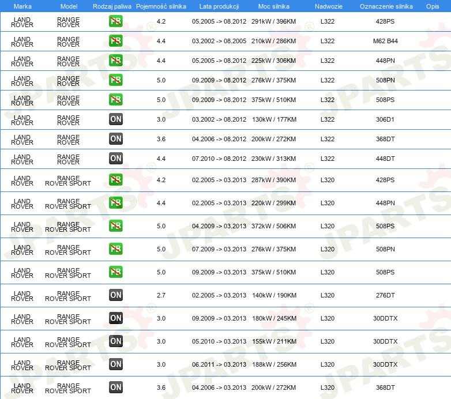The height and width of the screenshot is (399, 451).
Task: Click the petrol icon in the 09.2009 -> 03.2013 508PS row
Action: [115, 272]
